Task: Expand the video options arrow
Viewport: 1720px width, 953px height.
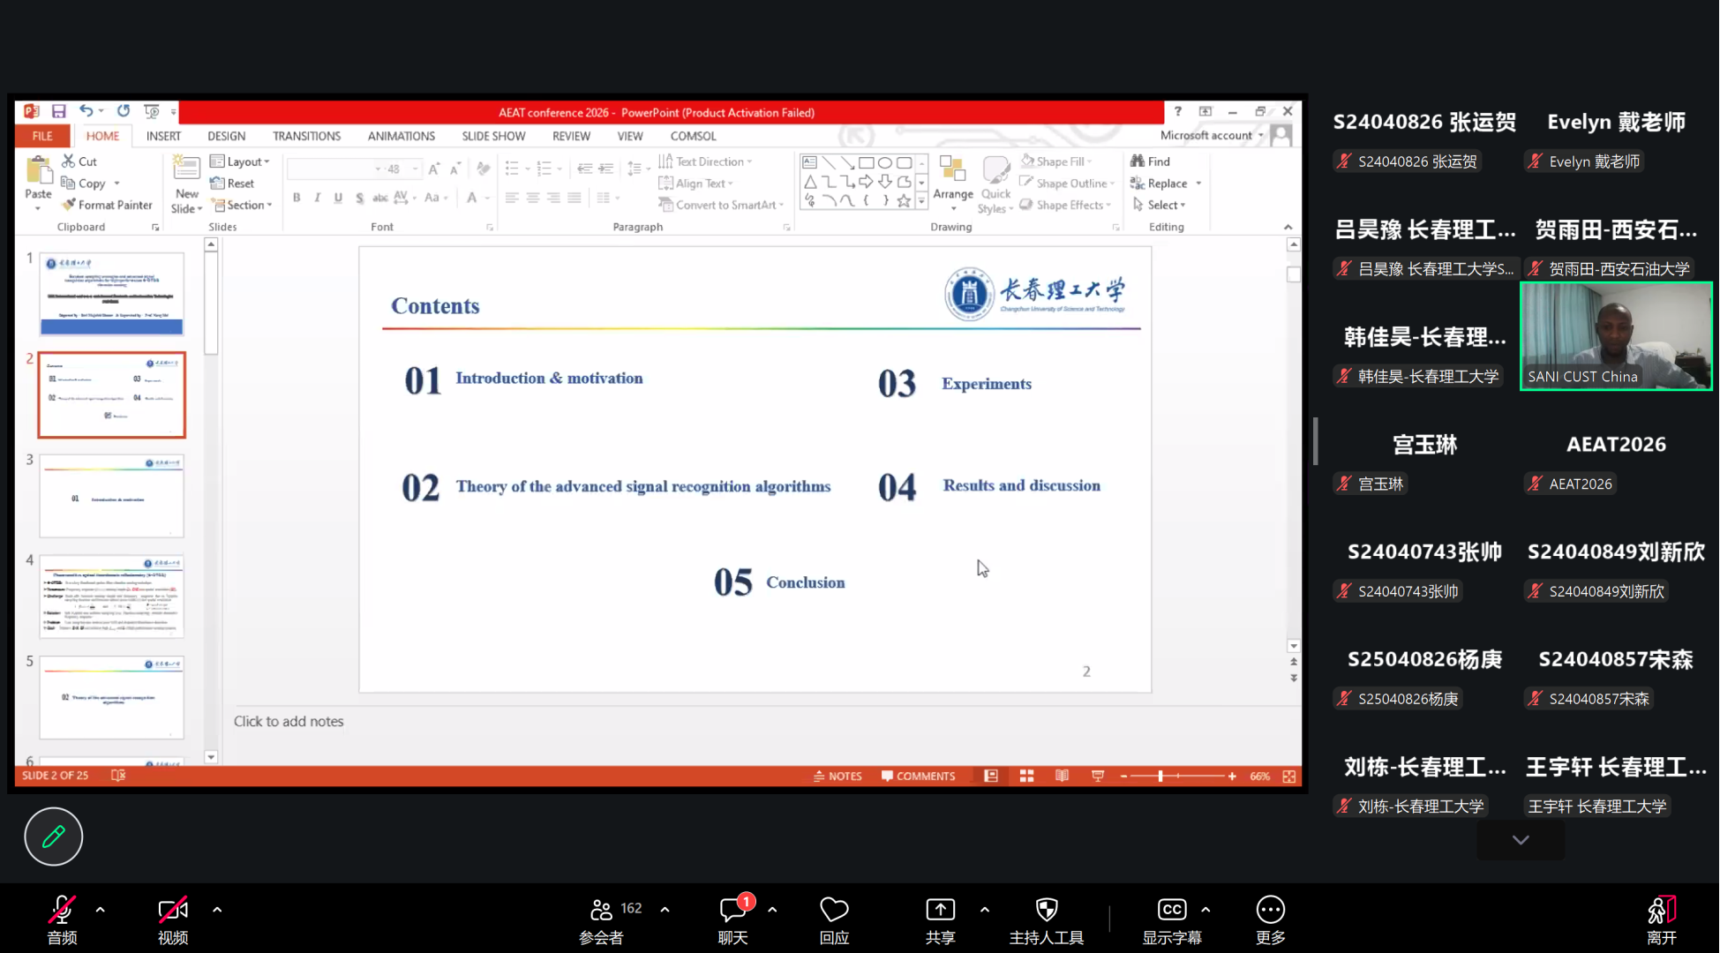Action: click(217, 909)
